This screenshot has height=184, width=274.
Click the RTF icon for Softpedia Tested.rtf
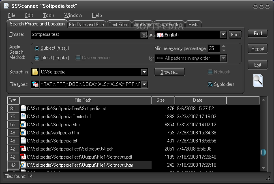click(x=23, y=116)
